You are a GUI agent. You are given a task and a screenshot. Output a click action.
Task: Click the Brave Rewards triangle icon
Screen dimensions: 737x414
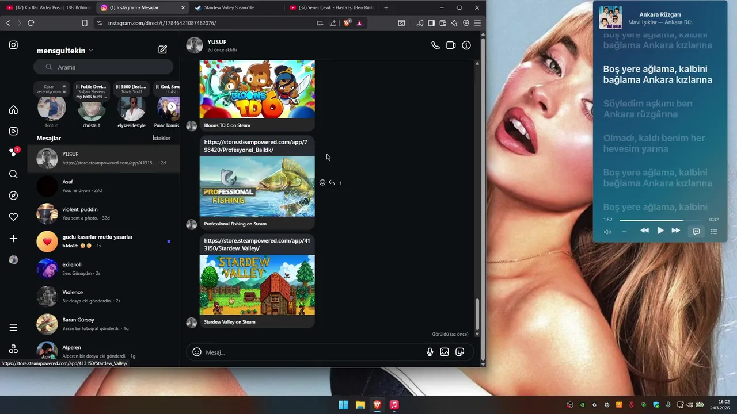359,23
